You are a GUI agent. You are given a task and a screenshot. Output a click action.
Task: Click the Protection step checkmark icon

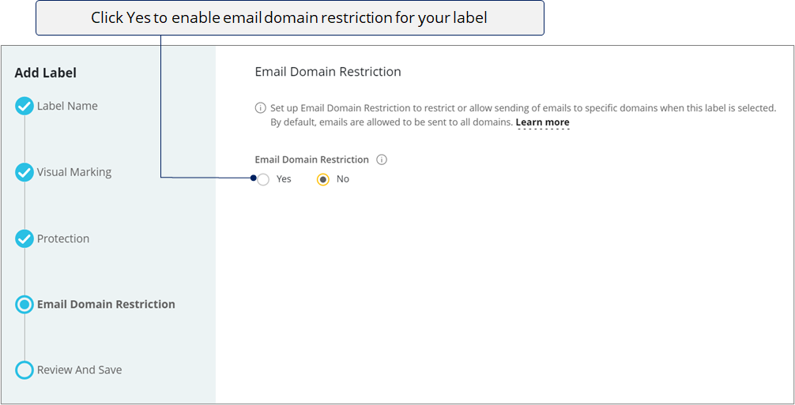[24, 238]
